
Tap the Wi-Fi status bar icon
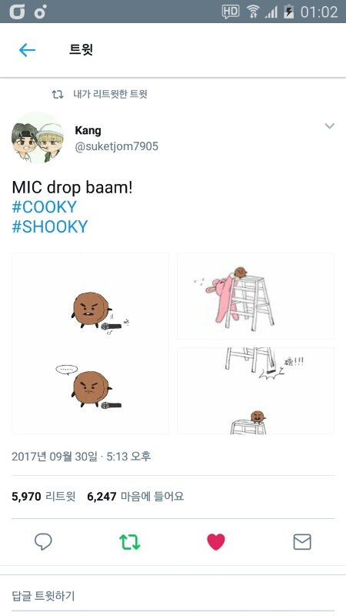tap(253, 12)
